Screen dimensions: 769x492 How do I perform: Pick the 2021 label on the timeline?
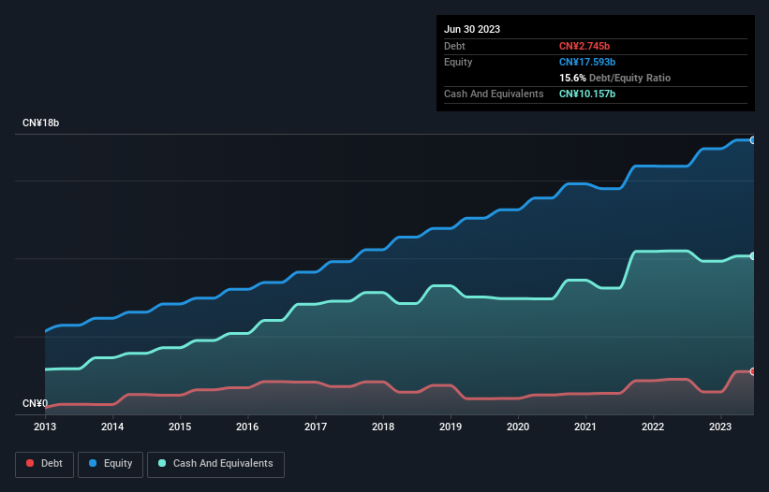585,427
